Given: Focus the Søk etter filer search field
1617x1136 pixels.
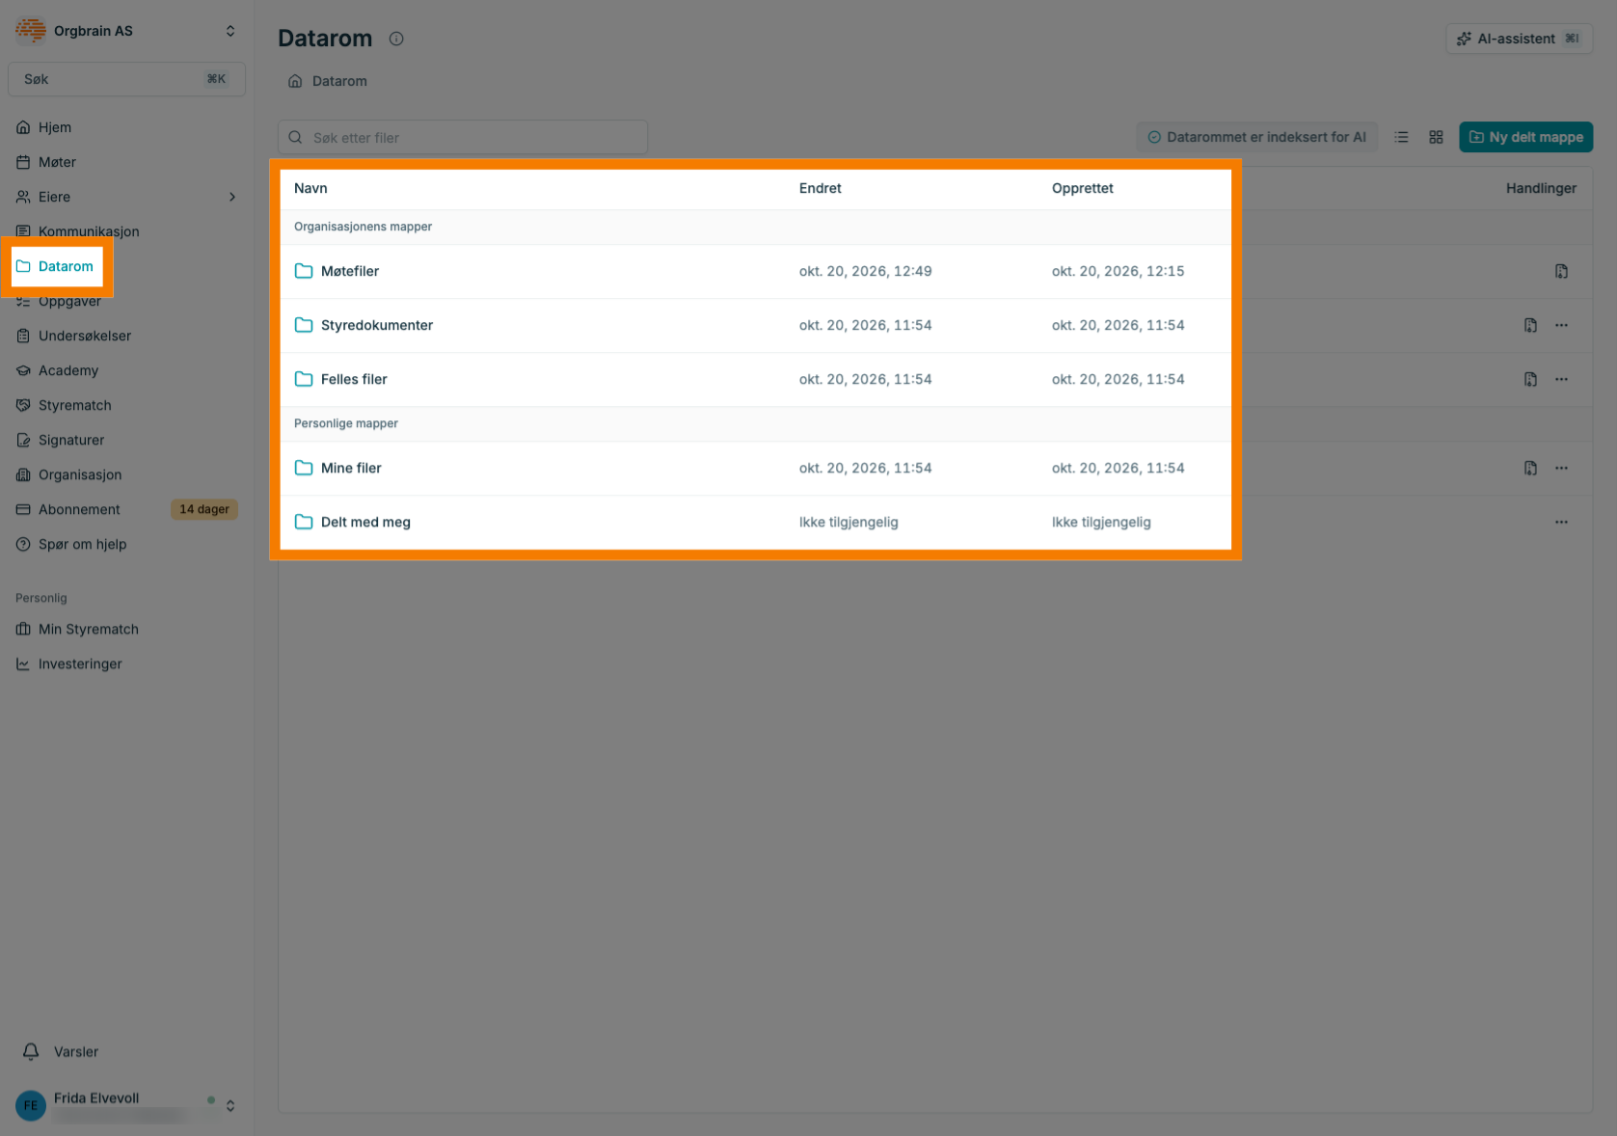Looking at the screenshot, I should (x=463, y=137).
